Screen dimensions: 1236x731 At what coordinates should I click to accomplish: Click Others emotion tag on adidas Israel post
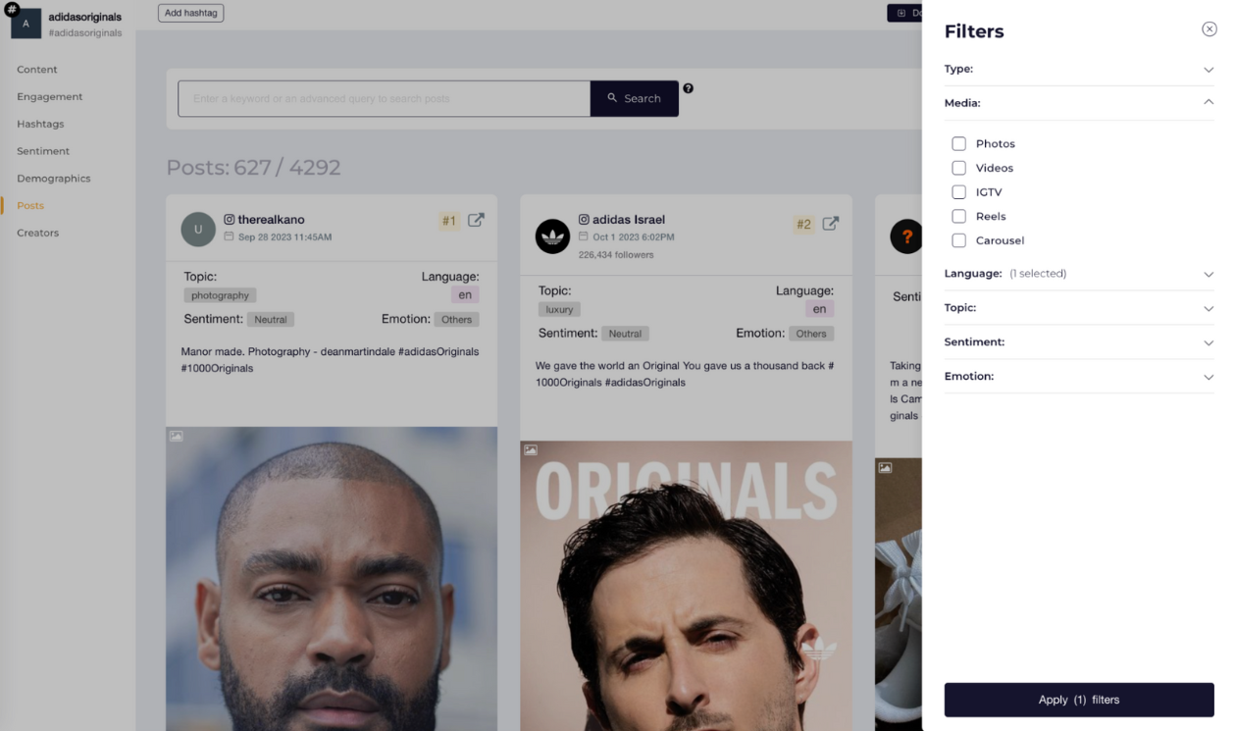811,334
